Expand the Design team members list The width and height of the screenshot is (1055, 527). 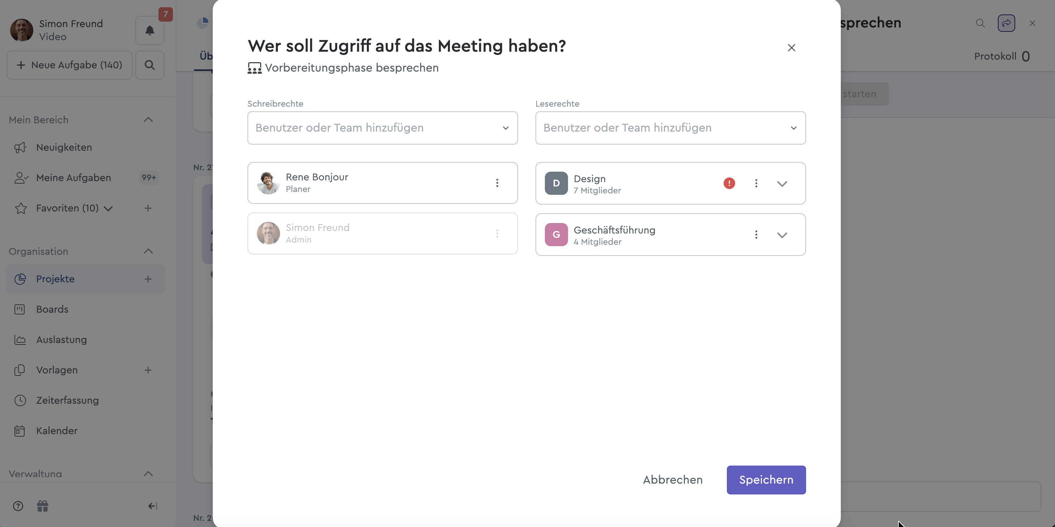coord(782,184)
